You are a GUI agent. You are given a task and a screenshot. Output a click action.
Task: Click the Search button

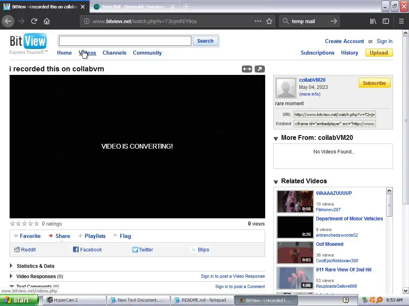coord(205,41)
